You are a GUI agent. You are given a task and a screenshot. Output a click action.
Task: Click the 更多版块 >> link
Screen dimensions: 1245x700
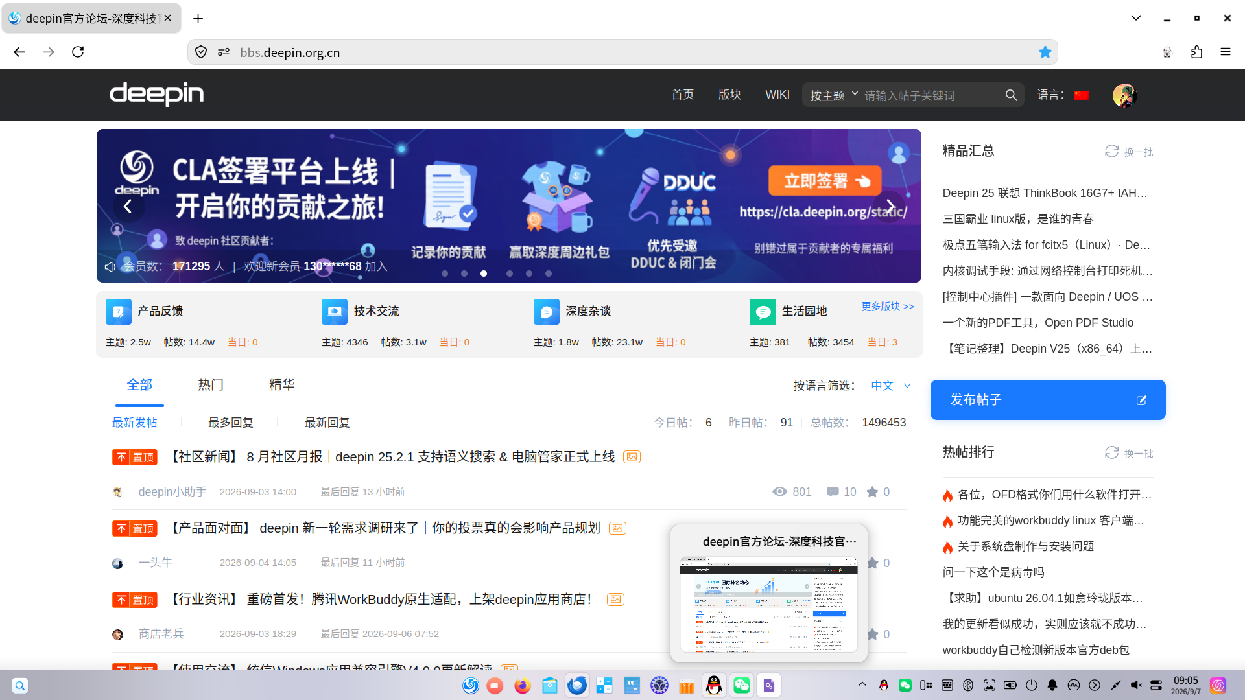[888, 307]
